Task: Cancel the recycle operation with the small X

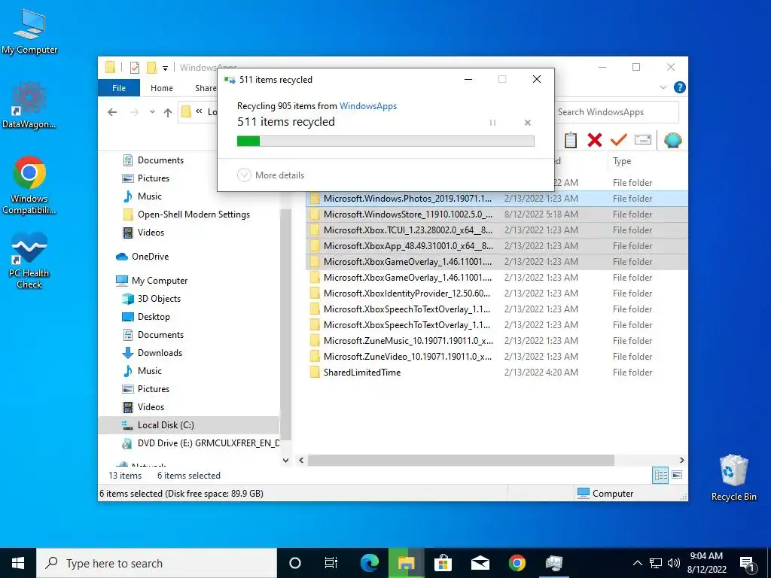Action: [x=528, y=123]
